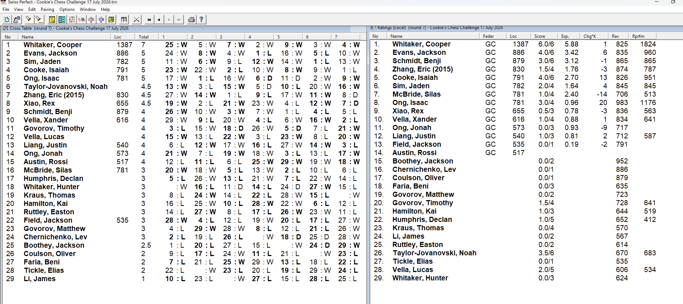Screen dimensions: 683x304
Task: Select Vella, Lucas in the Ratings list
Action: click(412, 269)
